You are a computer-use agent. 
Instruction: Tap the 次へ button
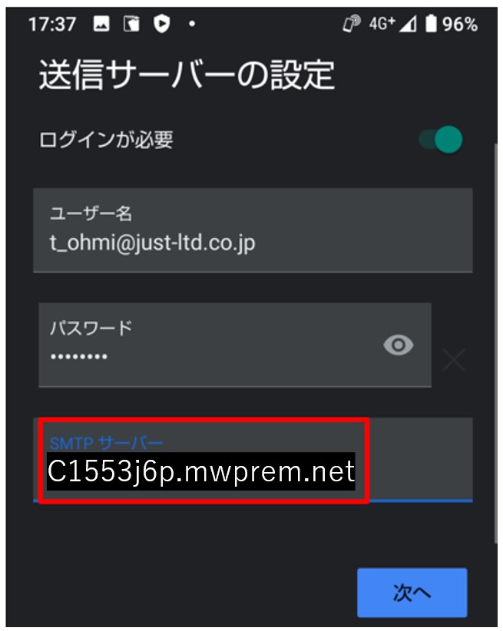point(412,593)
